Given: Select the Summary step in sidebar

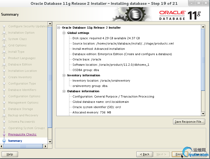Looking at the screenshot, I should [x=15, y=141].
